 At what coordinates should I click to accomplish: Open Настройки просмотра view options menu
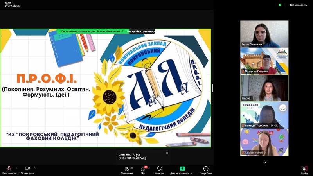coord(141,31)
